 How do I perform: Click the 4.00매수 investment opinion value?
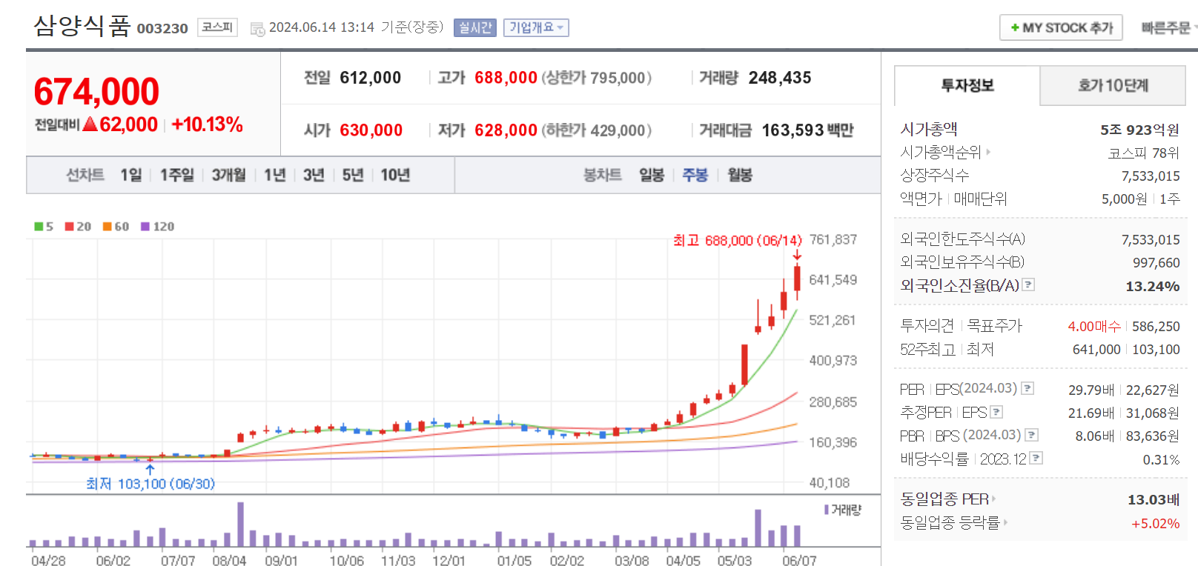(x=1094, y=326)
